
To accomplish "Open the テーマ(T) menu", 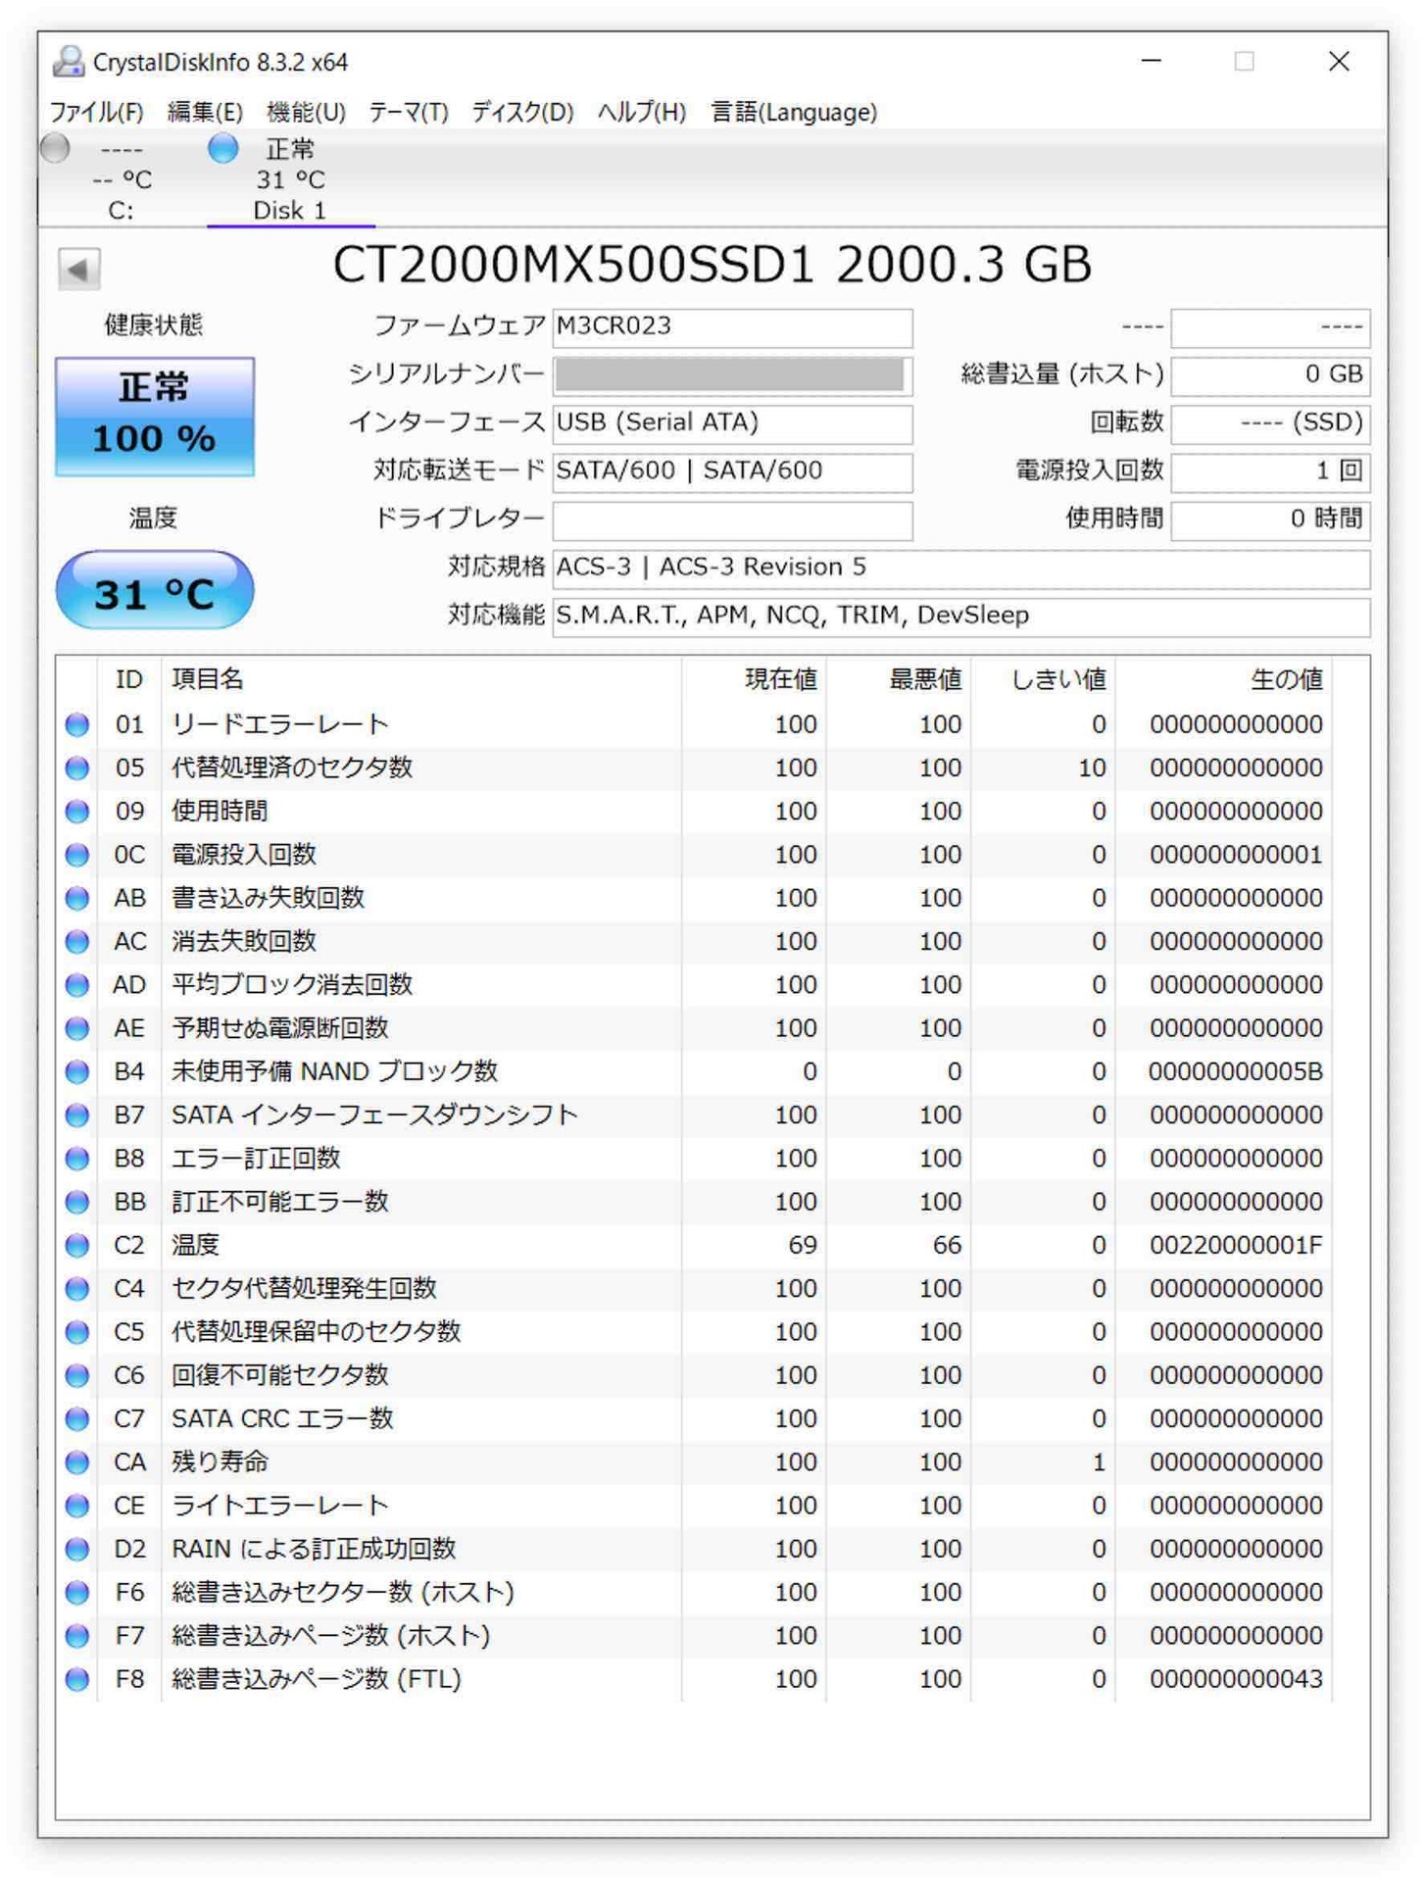I will click(409, 112).
